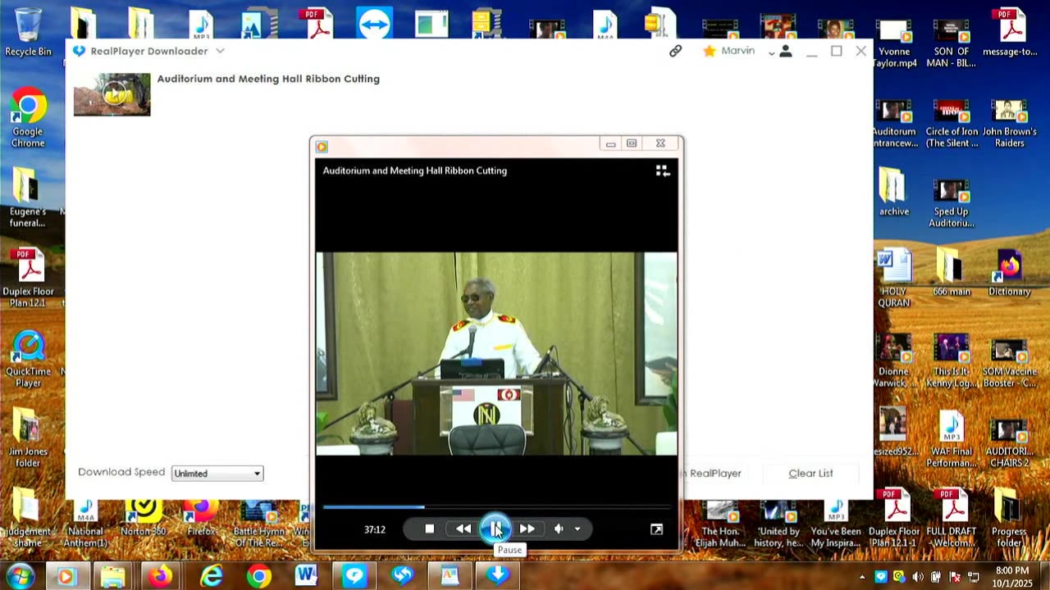Select SON OF MAN - BIL... video file
The height and width of the screenshot is (590, 1050).
(952, 43)
